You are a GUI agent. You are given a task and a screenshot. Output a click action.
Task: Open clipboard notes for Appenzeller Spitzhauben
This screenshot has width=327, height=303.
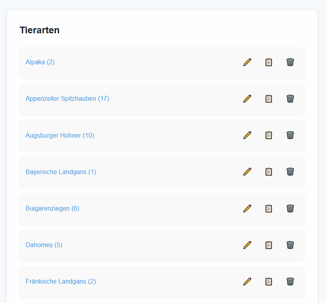click(269, 99)
